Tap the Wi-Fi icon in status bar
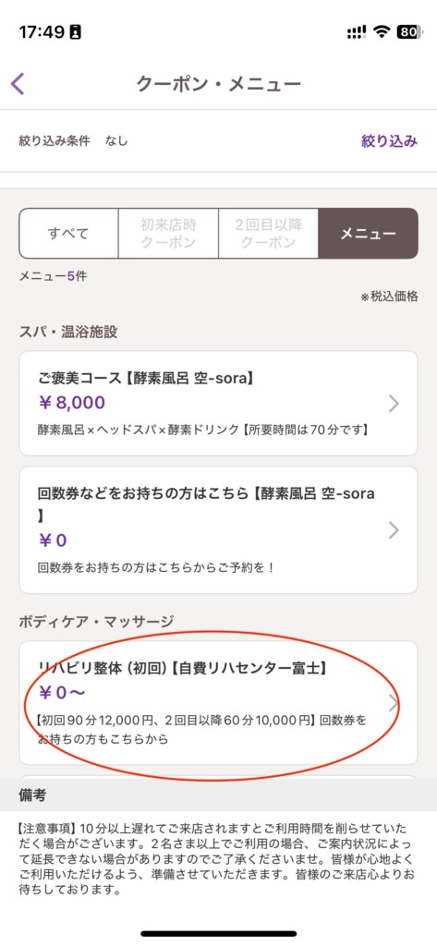 pyautogui.click(x=382, y=32)
